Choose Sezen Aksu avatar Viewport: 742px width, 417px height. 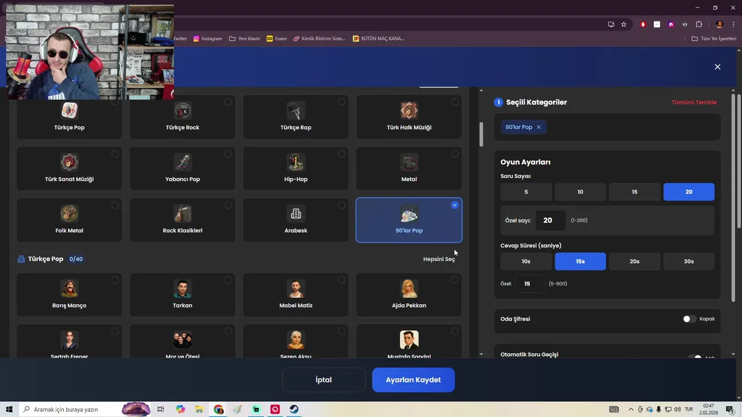[296, 340]
